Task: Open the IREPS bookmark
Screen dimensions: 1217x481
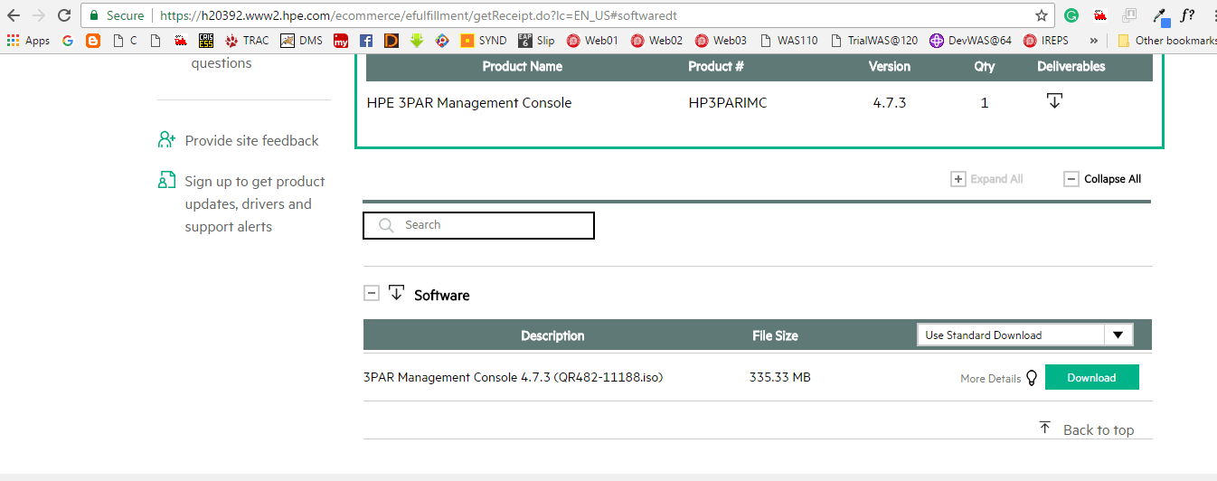Action: tap(1046, 41)
